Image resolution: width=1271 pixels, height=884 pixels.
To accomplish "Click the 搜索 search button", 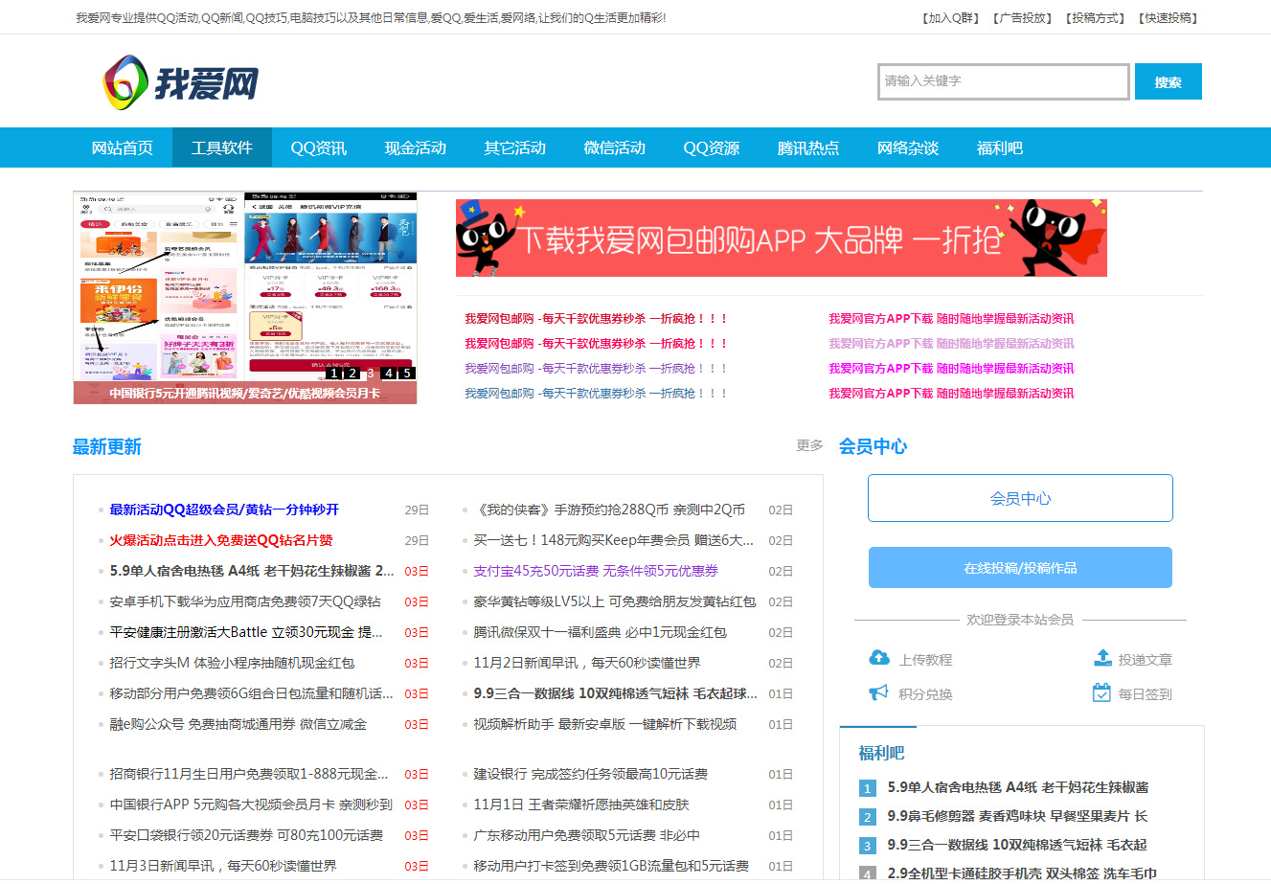I will tap(1168, 82).
